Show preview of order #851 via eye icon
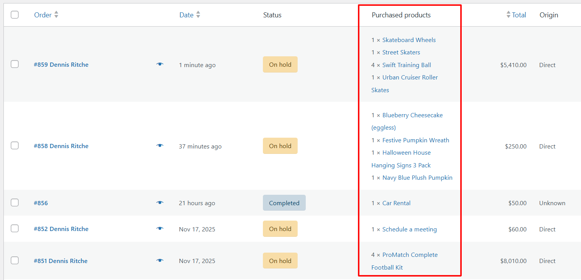 point(160,261)
